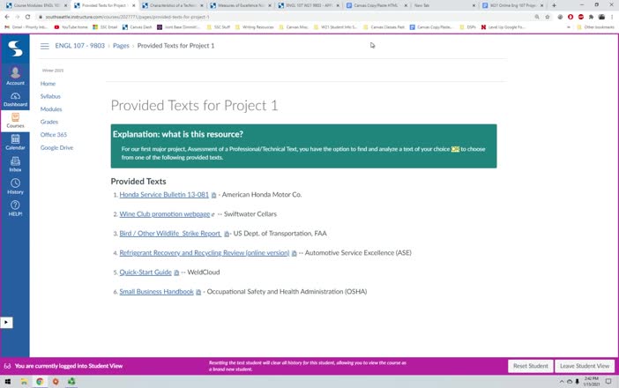Open Windows Start menu
The height and width of the screenshot is (388, 619).
pyautogui.click(x=8, y=382)
